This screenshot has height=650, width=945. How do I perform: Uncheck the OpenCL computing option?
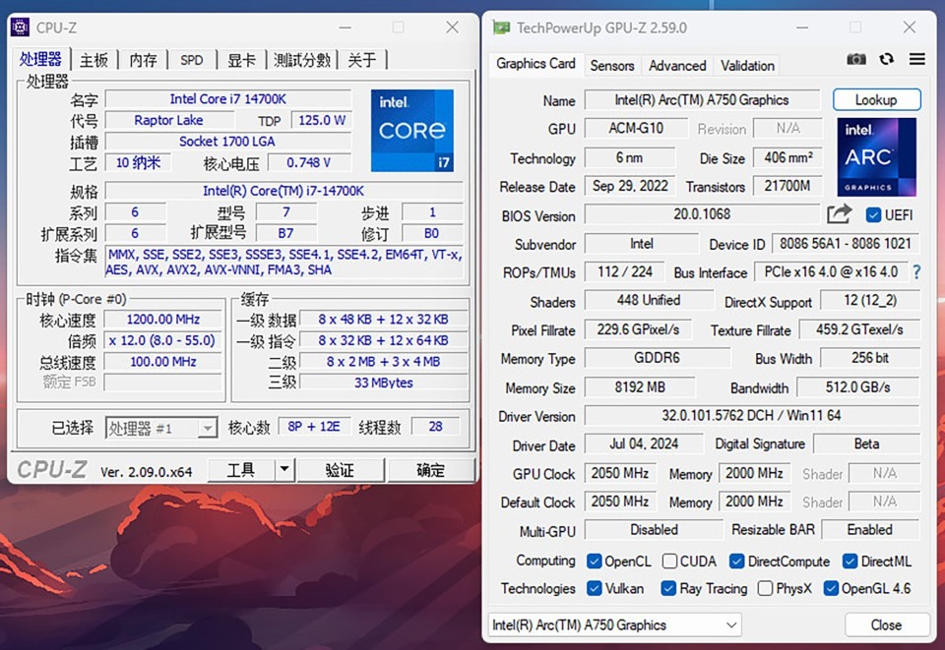coord(593,561)
